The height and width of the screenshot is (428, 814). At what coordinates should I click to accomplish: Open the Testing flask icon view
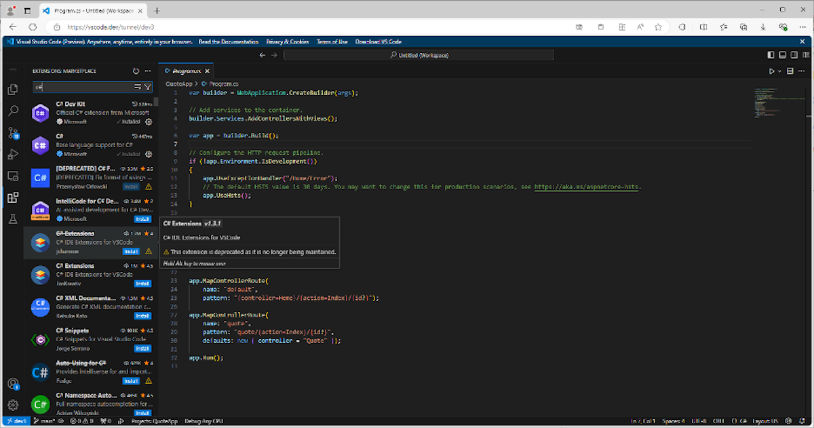(x=12, y=219)
